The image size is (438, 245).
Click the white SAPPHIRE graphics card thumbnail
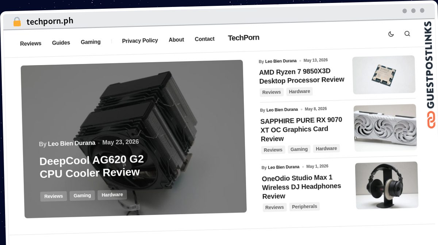pyautogui.click(x=385, y=128)
